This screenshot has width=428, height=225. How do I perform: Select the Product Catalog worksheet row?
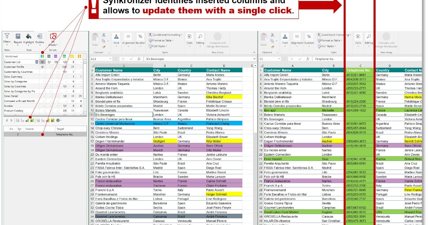[x=43, y=111]
